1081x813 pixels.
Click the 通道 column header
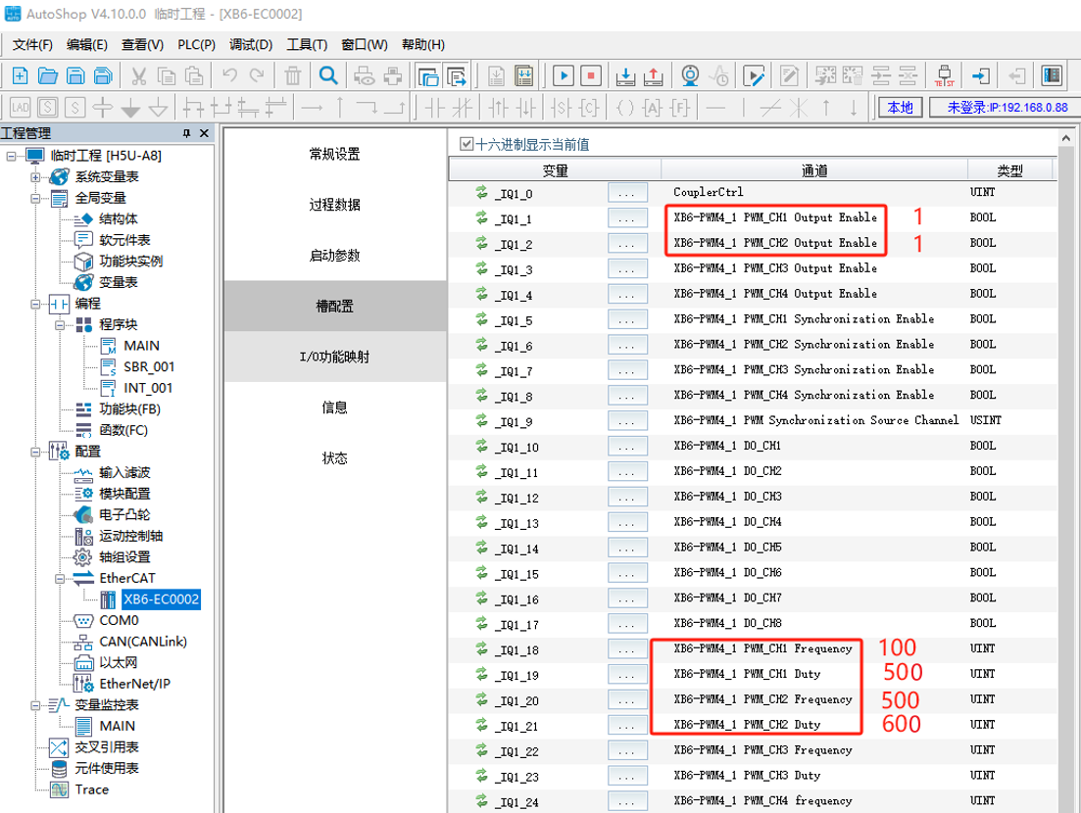point(814,170)
